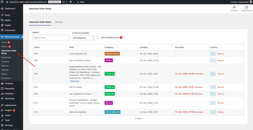
Task: Click the comments bubble icon in admin bar
Action: coord(71,2)
